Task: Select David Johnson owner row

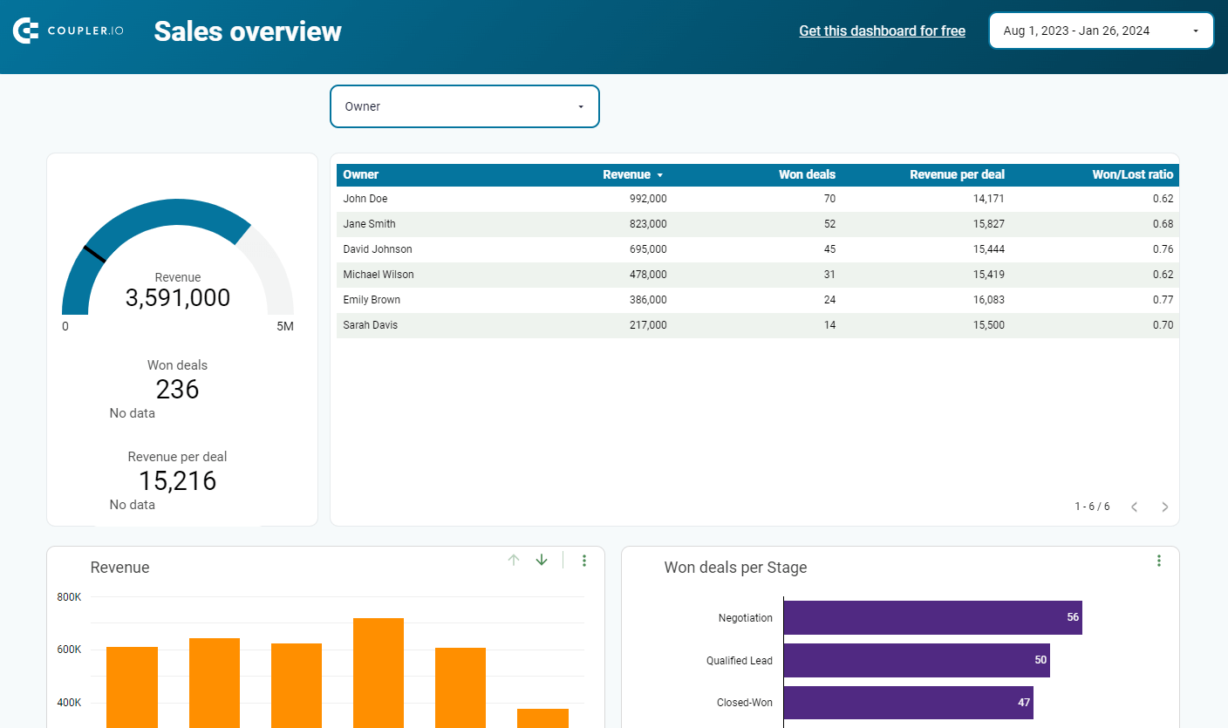Action: [757, 249]
